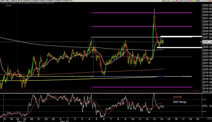Click the STO indicator label

(205, 106)
